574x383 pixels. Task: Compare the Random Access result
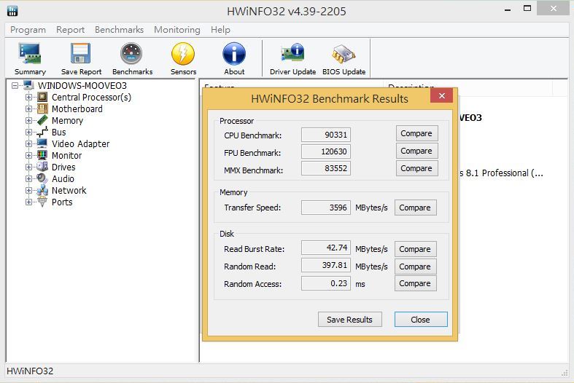point(415,283)
